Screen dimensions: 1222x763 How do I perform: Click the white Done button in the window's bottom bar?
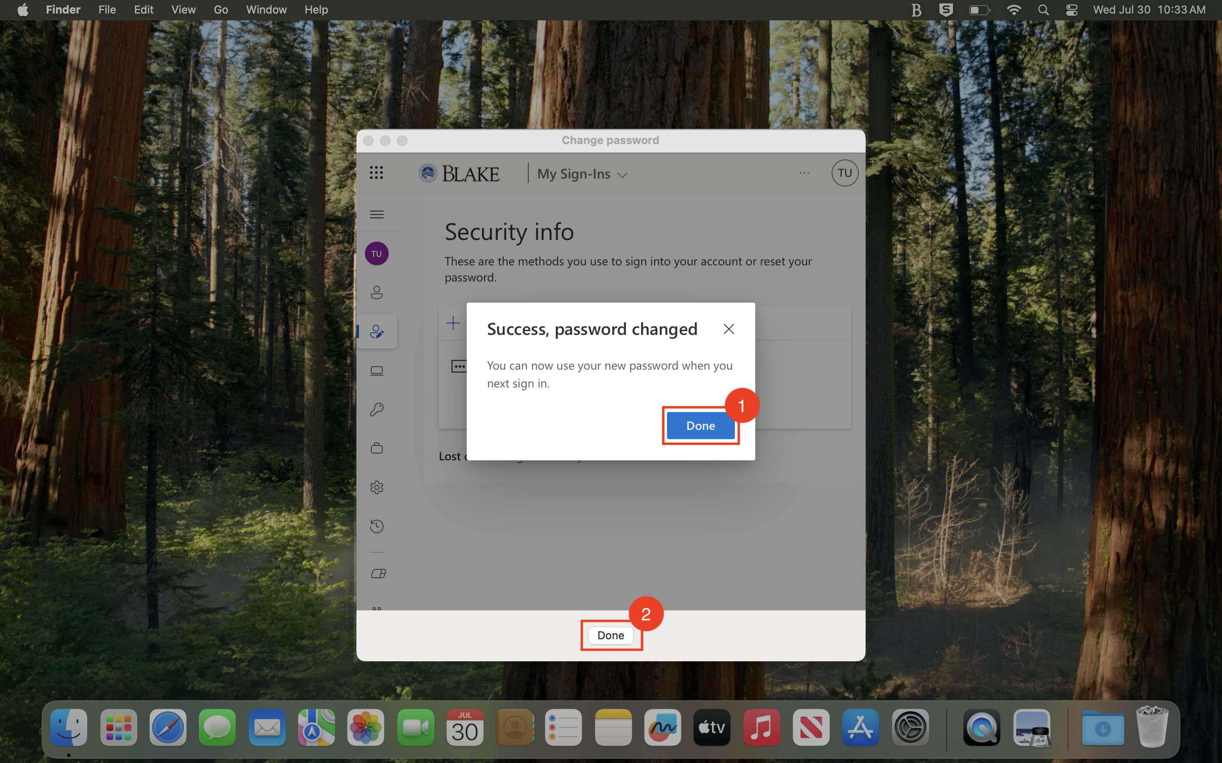tap(611, 635)
